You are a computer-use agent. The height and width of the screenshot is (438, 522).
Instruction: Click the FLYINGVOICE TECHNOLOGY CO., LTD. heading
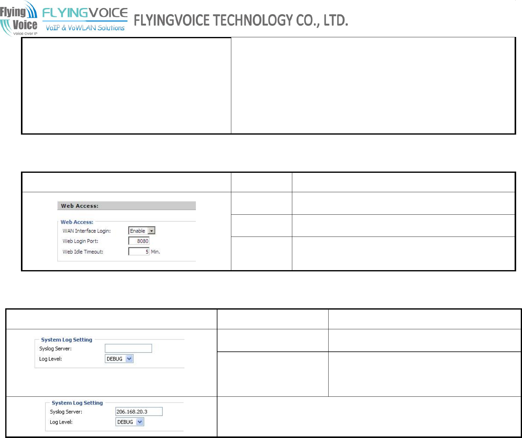point(241,20)
